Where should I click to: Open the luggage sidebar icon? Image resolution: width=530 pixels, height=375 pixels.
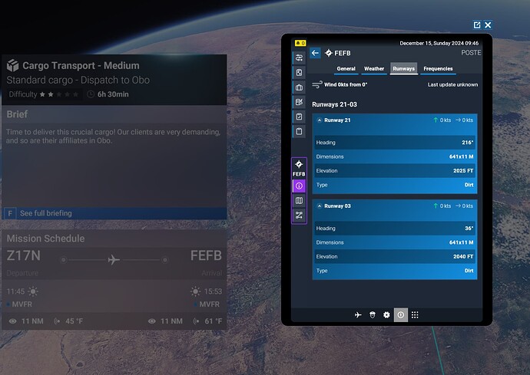coord(299,87)
